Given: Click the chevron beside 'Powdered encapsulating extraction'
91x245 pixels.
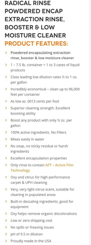Looking at the screenshot, I should pos(6,53).
